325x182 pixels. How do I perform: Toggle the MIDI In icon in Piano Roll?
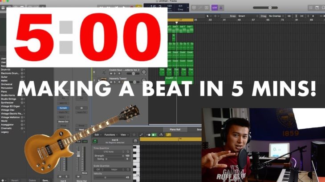(149, 135)
